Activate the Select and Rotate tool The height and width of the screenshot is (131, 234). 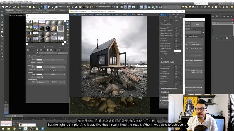49,7
